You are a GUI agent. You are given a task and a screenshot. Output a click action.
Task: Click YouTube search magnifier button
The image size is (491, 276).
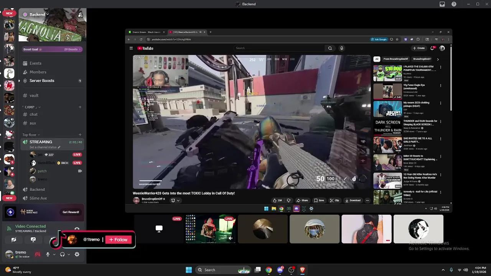pyautogui.click(x=330, y=48)
